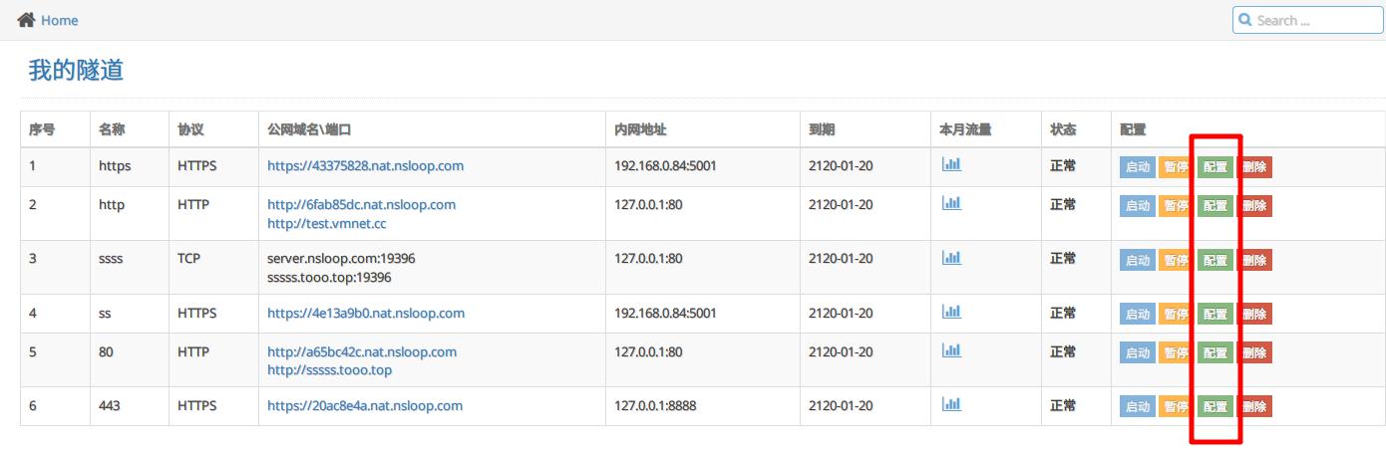Visit http://sssss.tooo.top domain link
Image resolution: width=1386 pixels, height=451 pixels.
coord(329,370)
